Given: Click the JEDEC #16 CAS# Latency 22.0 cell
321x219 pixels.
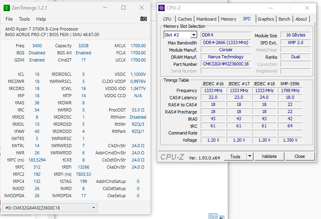Looking at the screenshot, I should click(213, 98).
